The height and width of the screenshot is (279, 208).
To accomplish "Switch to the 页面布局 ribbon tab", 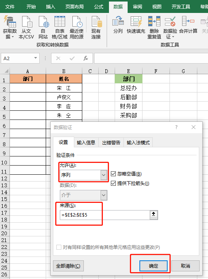I will [x=74, y=7].
